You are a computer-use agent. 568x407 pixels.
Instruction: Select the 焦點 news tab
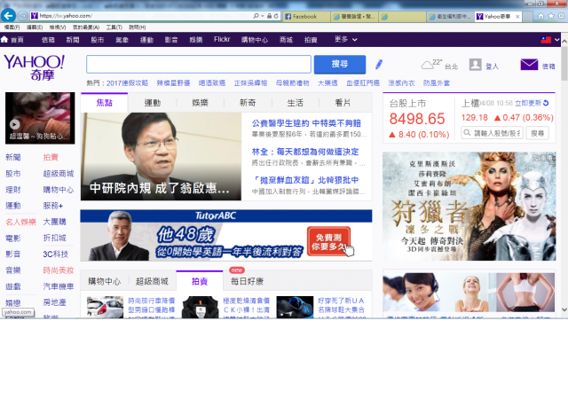click(x=105, y=103)
